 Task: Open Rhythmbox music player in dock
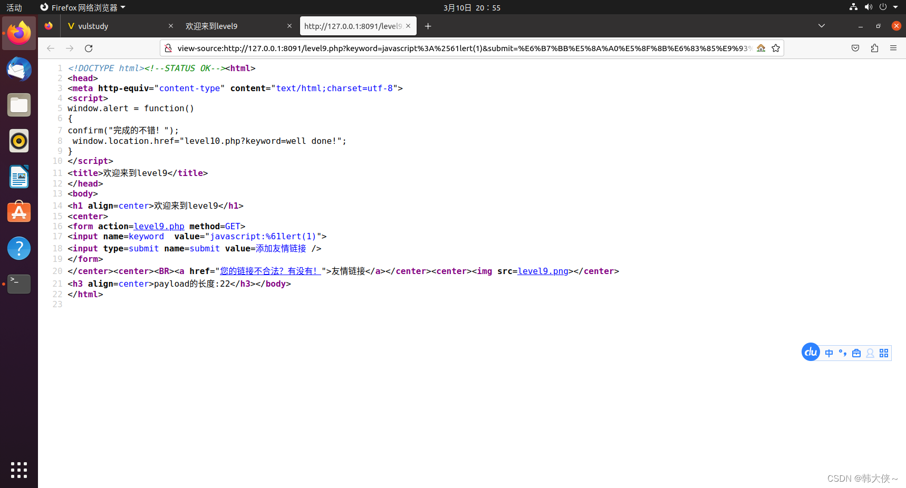19,141
